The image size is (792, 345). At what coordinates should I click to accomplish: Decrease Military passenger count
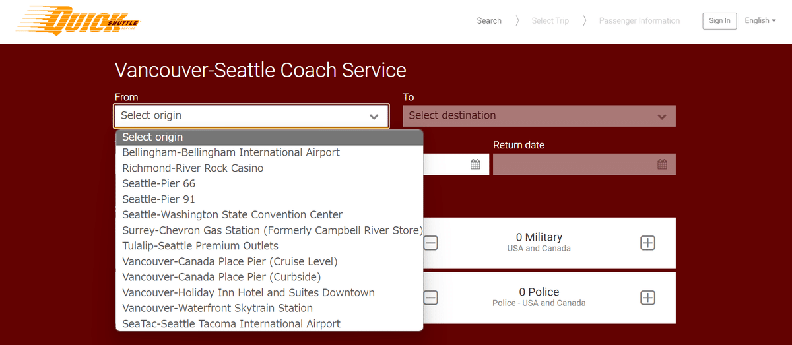pos(430,243)
